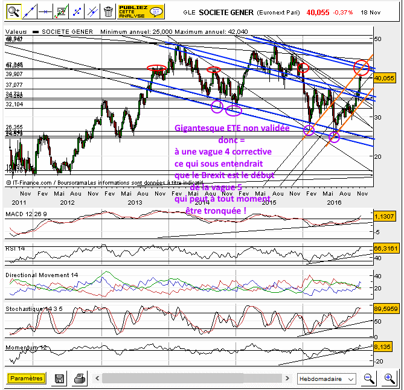Open the chart indicators tool icon
Screen dimensions: 404x390
coord(61,11)
